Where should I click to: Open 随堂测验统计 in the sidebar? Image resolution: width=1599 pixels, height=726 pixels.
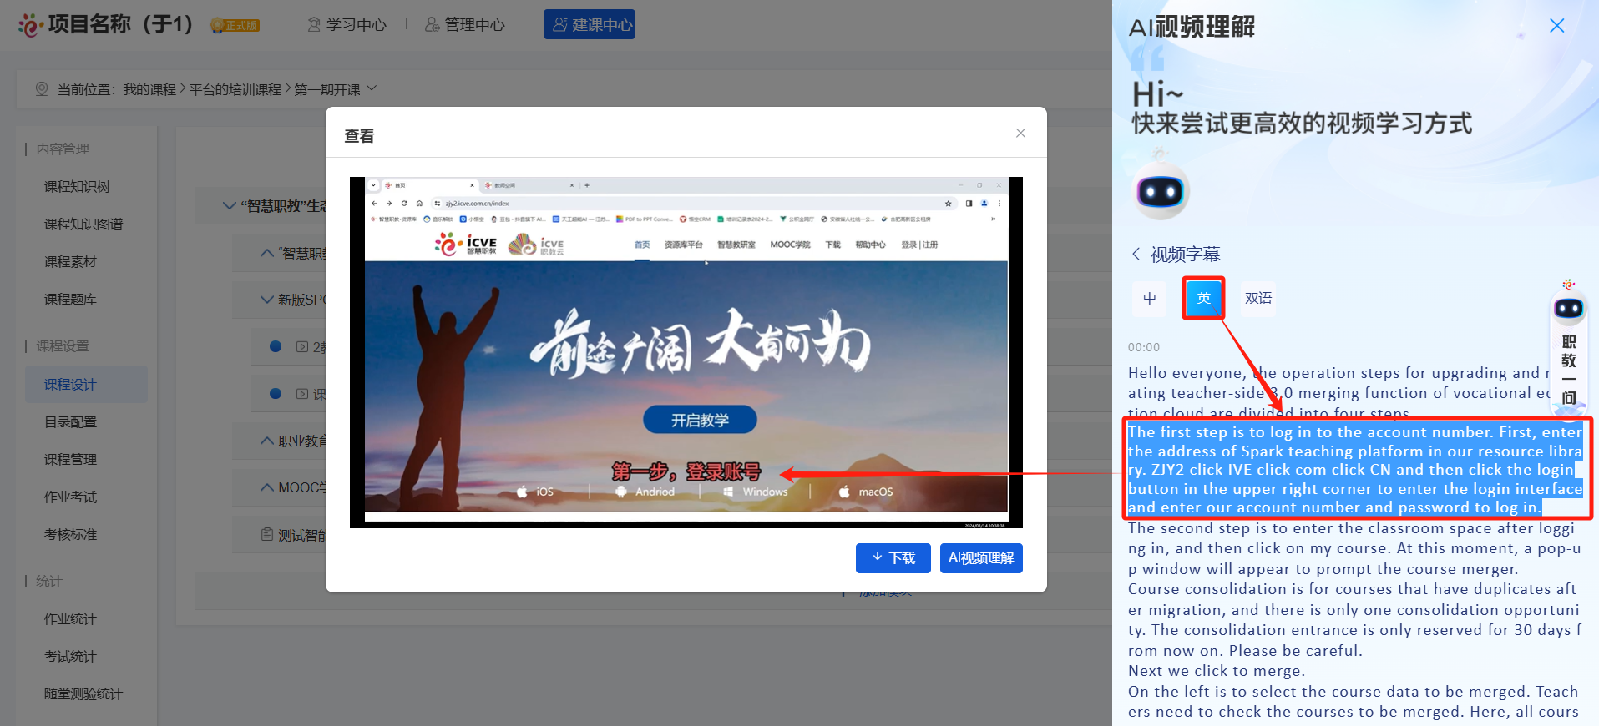pyautogui.click(x=83, y=694)
